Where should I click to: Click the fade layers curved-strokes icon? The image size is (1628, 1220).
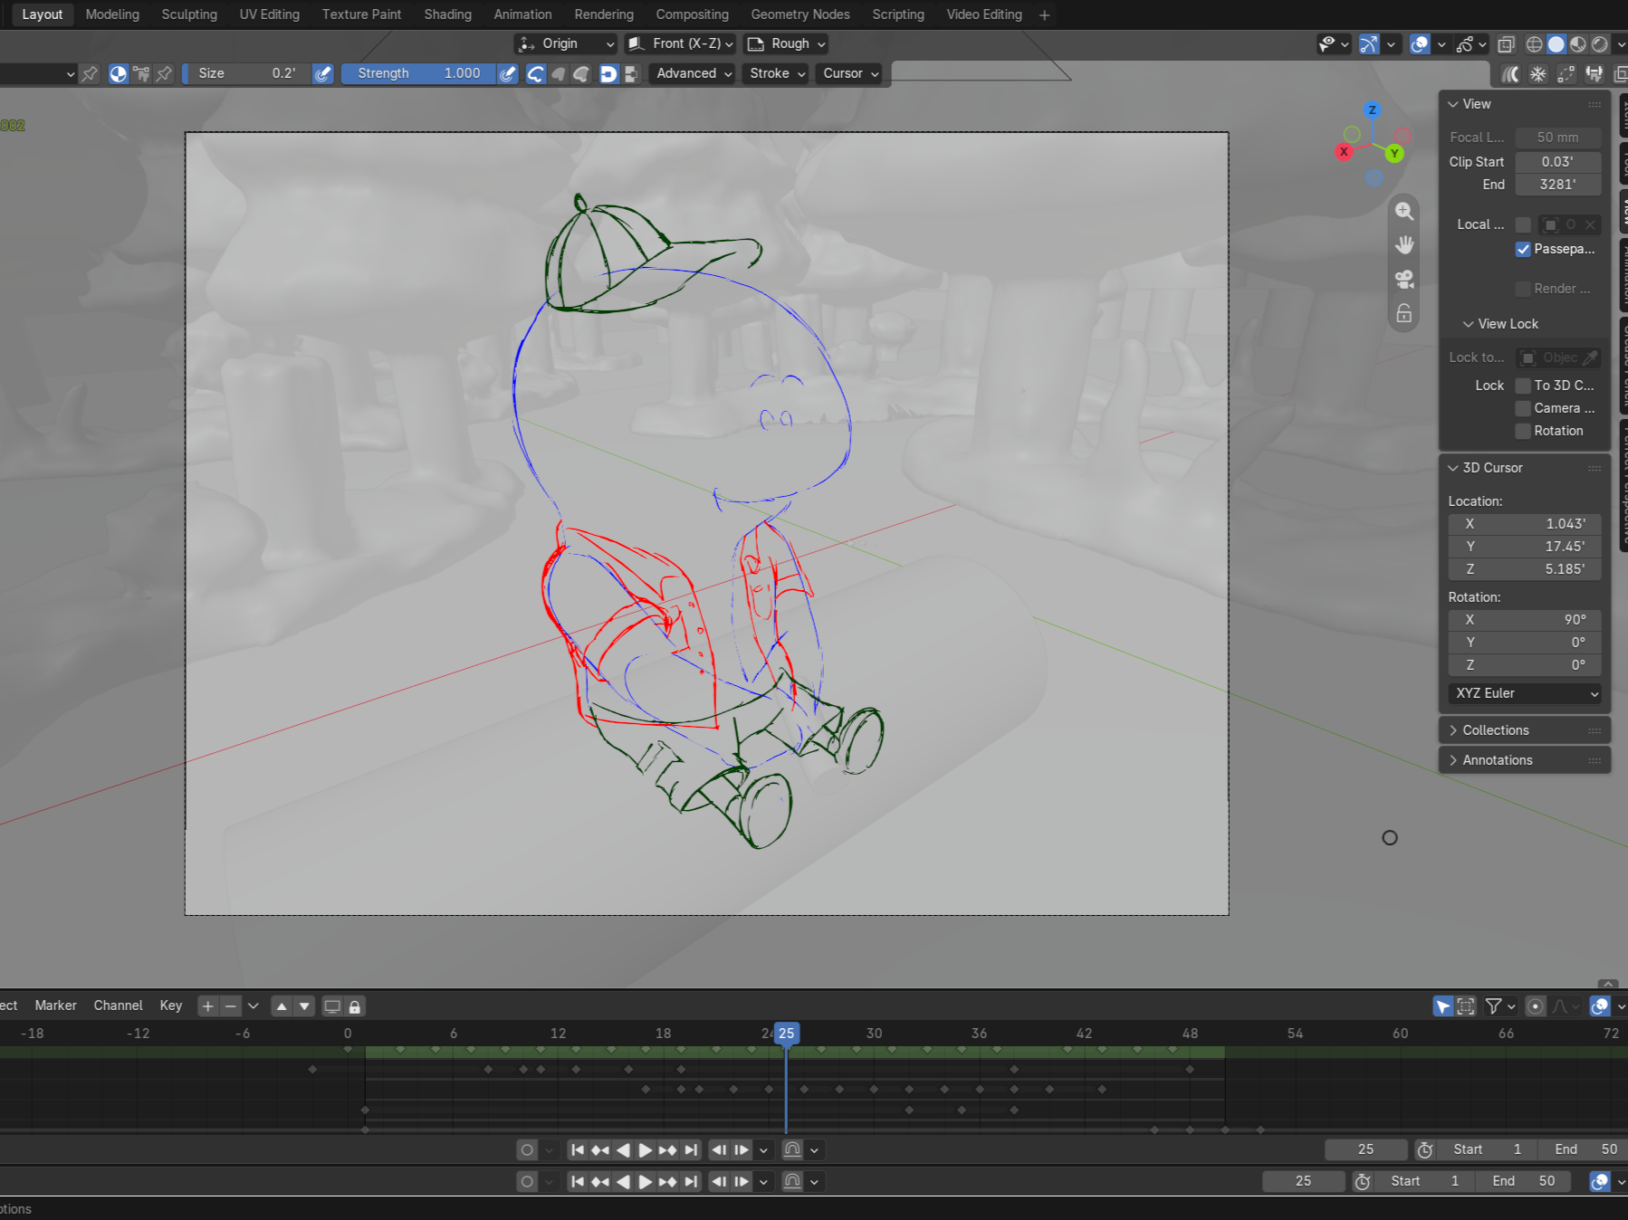(x=1509, y=74)
